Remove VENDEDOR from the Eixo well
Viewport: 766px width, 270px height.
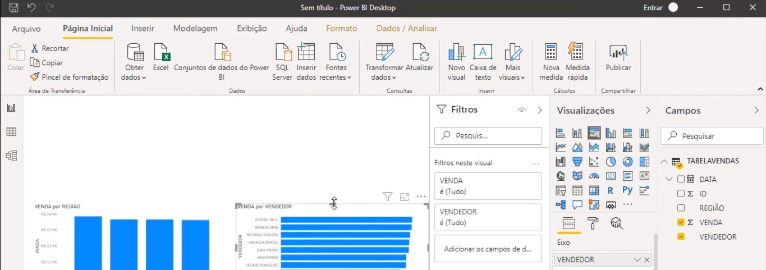coord(647,260)
